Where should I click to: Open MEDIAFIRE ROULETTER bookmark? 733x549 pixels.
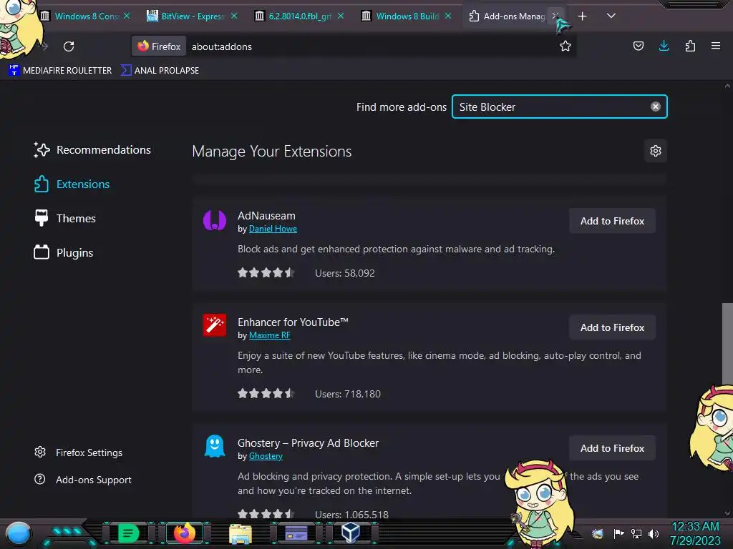coord(60,71)
